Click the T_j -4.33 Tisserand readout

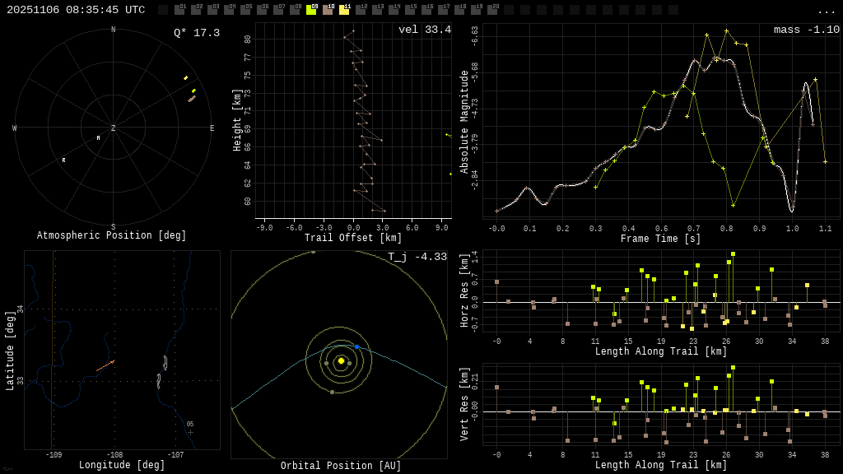click(417, 257)
